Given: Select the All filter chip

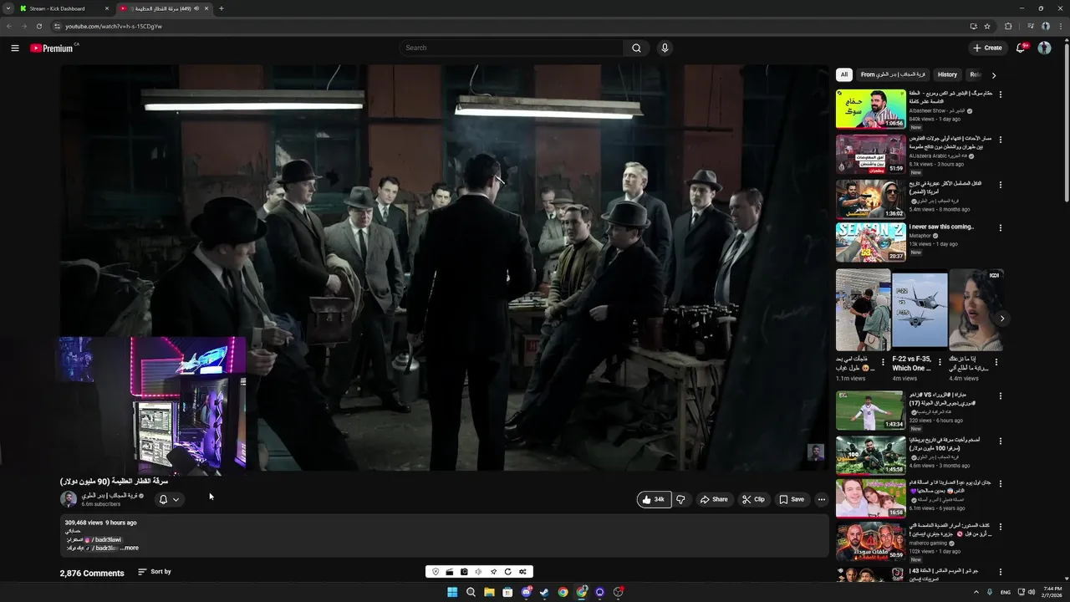Looking at the screenshot, I should pyautogui.click(x=844, y=74).
